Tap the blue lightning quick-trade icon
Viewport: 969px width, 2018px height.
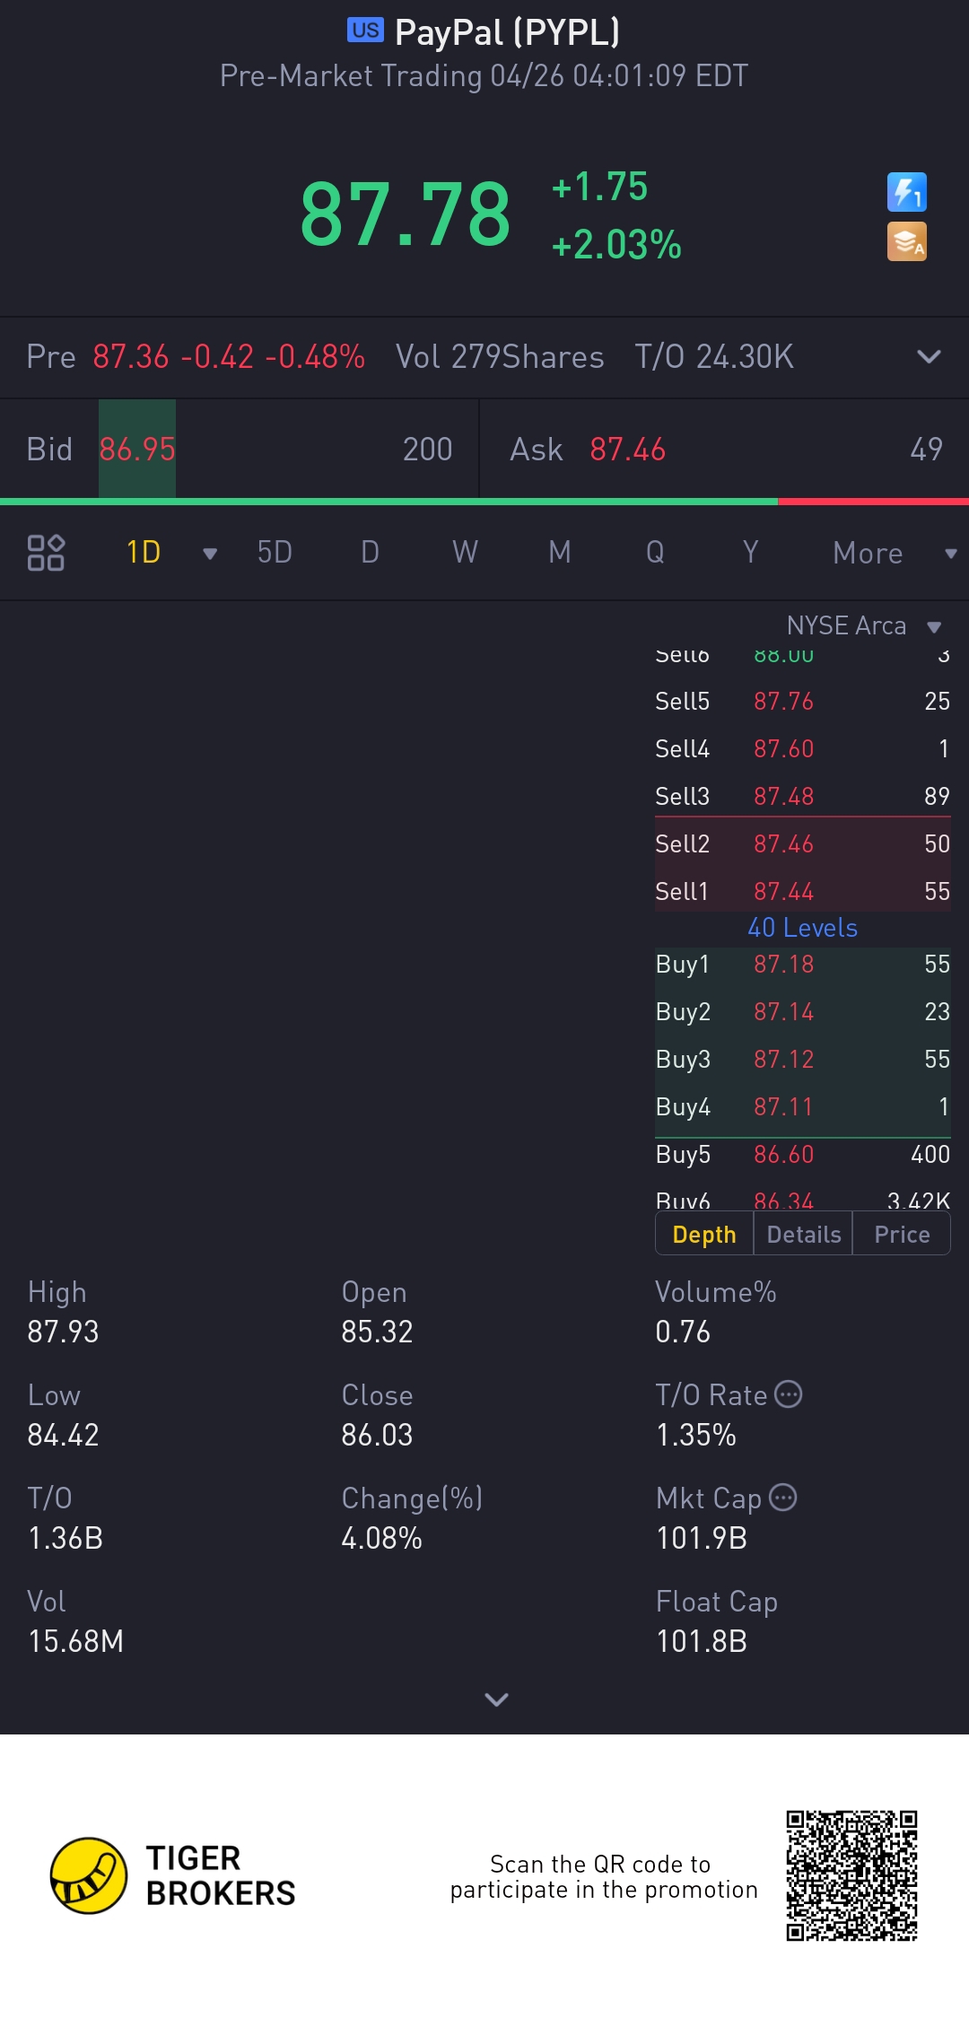tap(906, 192)
